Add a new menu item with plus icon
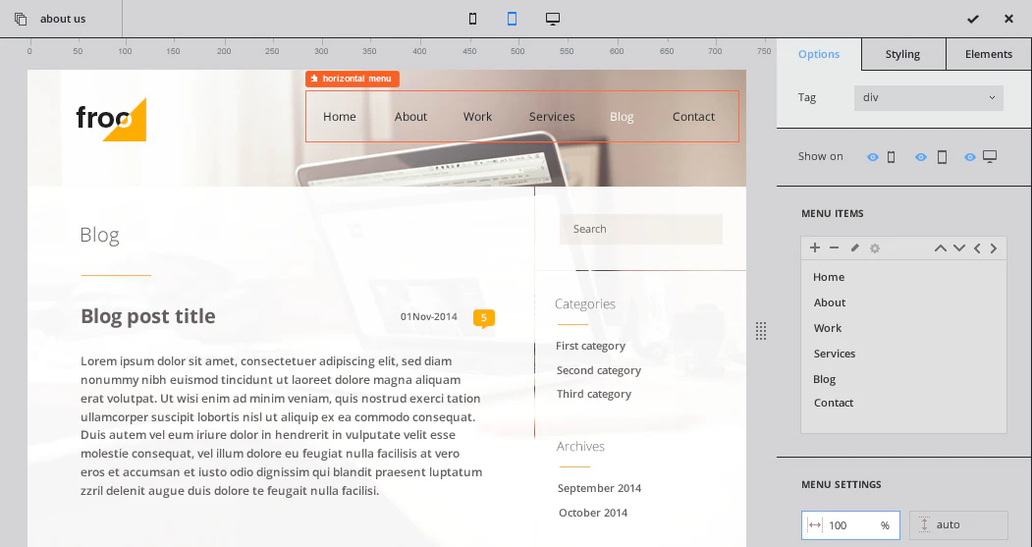 (x=815, y=247)
